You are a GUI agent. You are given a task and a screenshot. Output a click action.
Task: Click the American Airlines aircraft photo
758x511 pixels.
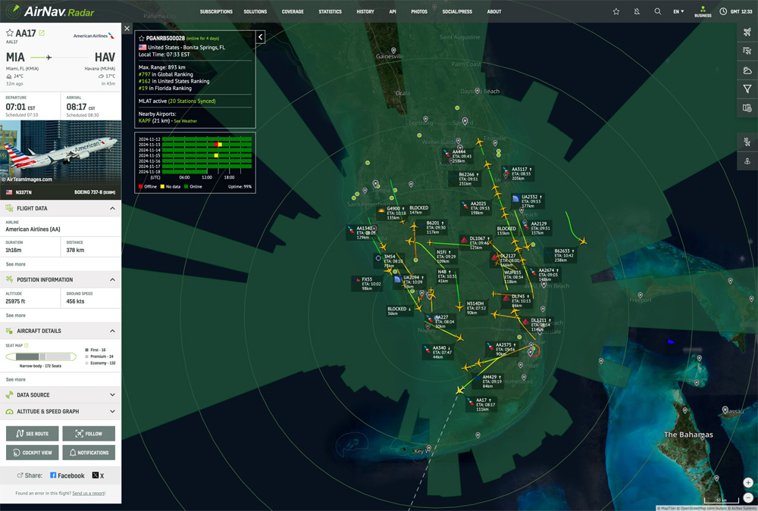[61, 154]
